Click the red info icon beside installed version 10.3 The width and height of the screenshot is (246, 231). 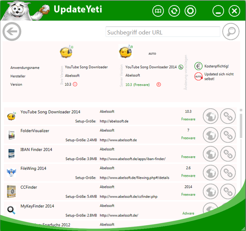[75, 84]
